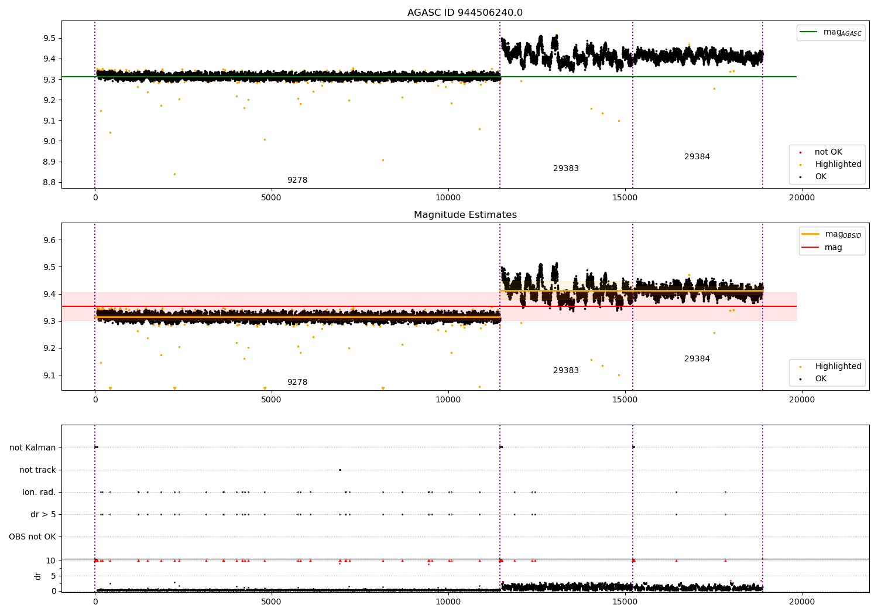Click the "AGASC ID 944506240.0" plot title
This screenshot has height=615, width=878.
pos(465,13)
